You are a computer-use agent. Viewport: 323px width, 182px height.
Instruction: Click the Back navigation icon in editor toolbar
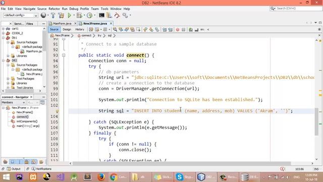point(97,29)
